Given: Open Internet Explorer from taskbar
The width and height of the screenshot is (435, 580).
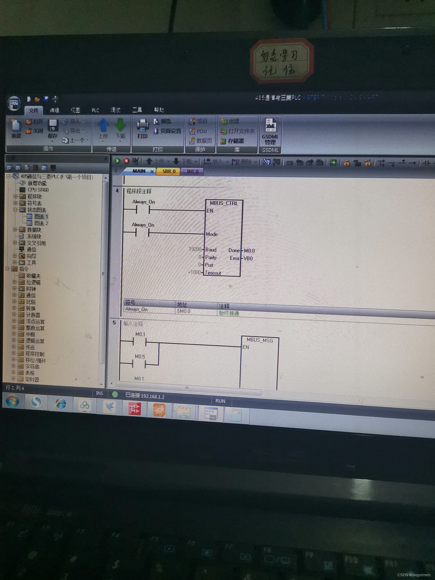Looking at the screenshot, I should coord(61,404).
